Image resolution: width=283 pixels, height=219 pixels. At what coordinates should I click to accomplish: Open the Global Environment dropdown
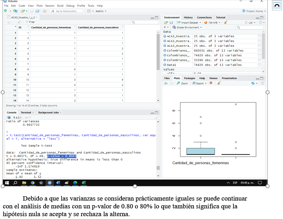pos(187,27)
